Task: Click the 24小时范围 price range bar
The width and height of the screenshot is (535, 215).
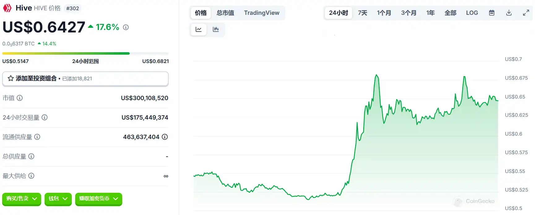Action: click(85, 53)
